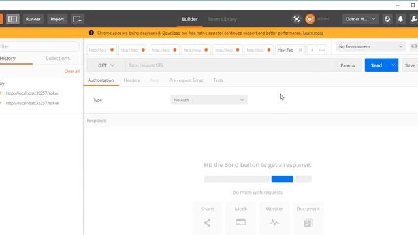The width and height of the screenshot is (418, 235).
Task: Expand the Send button dropdown arrow
Action: click(393, 65)
